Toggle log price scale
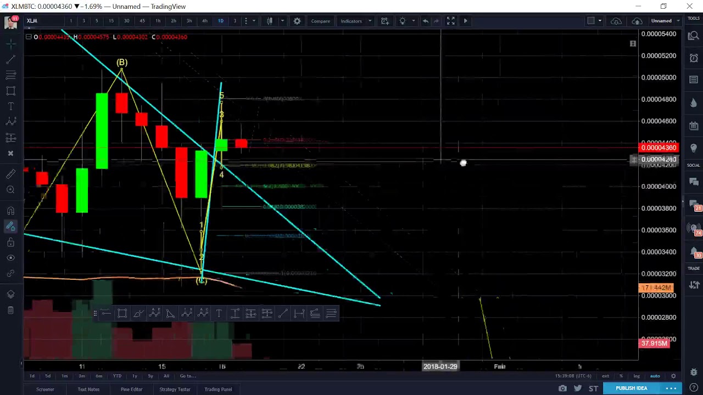 [637, 376]
